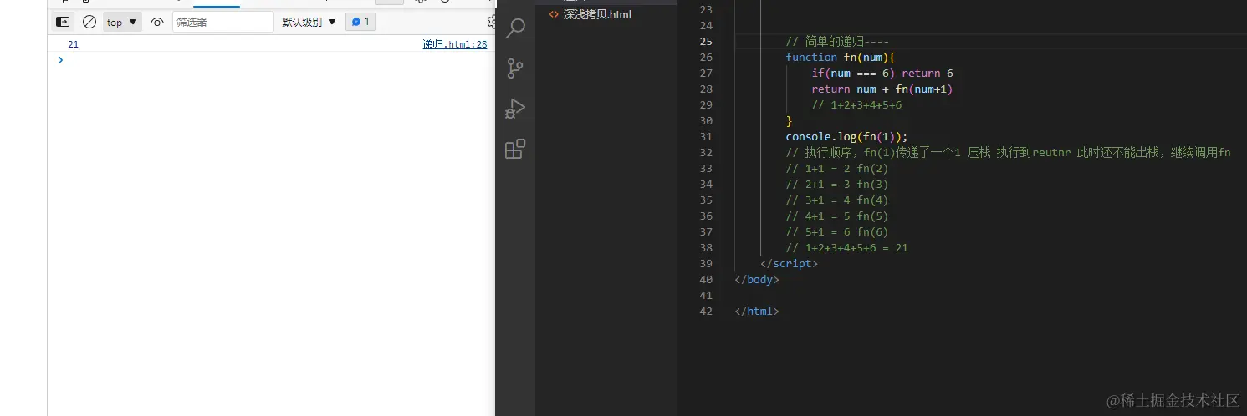Viewport: 1247px width, 416px height.
Task: Toggle the console sidebar panel icon
Action: tap(63, 22)
